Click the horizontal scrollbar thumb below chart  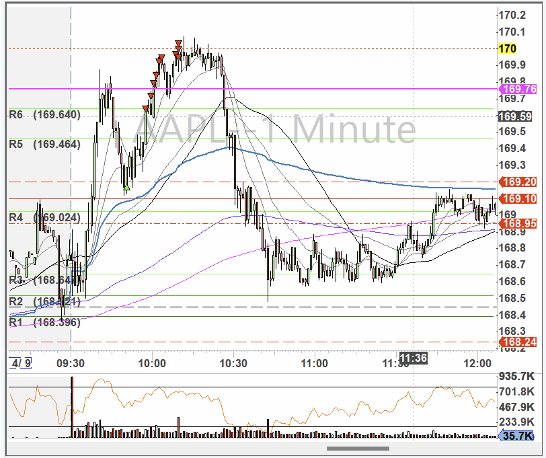coord(358,449)
